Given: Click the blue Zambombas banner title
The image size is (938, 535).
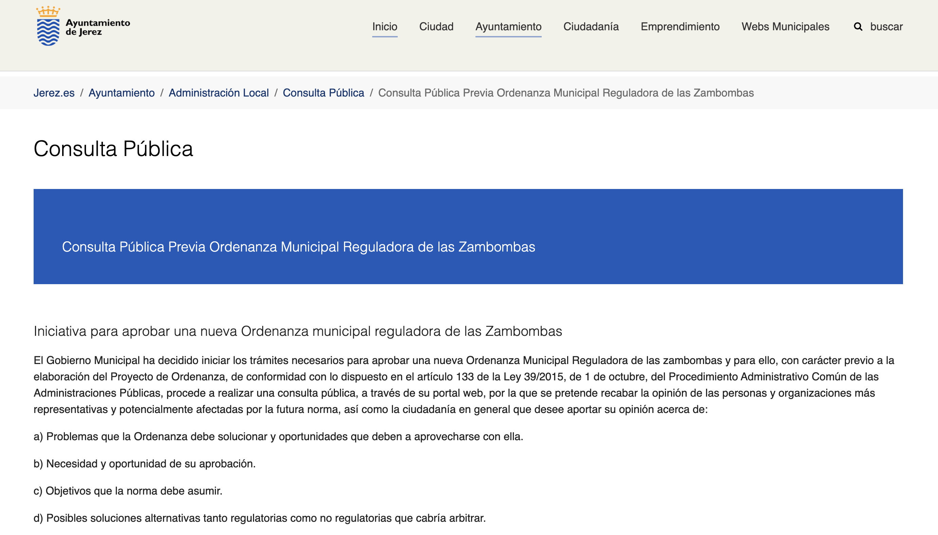Looking at the screenshot, I should click(x=298, y=247).
